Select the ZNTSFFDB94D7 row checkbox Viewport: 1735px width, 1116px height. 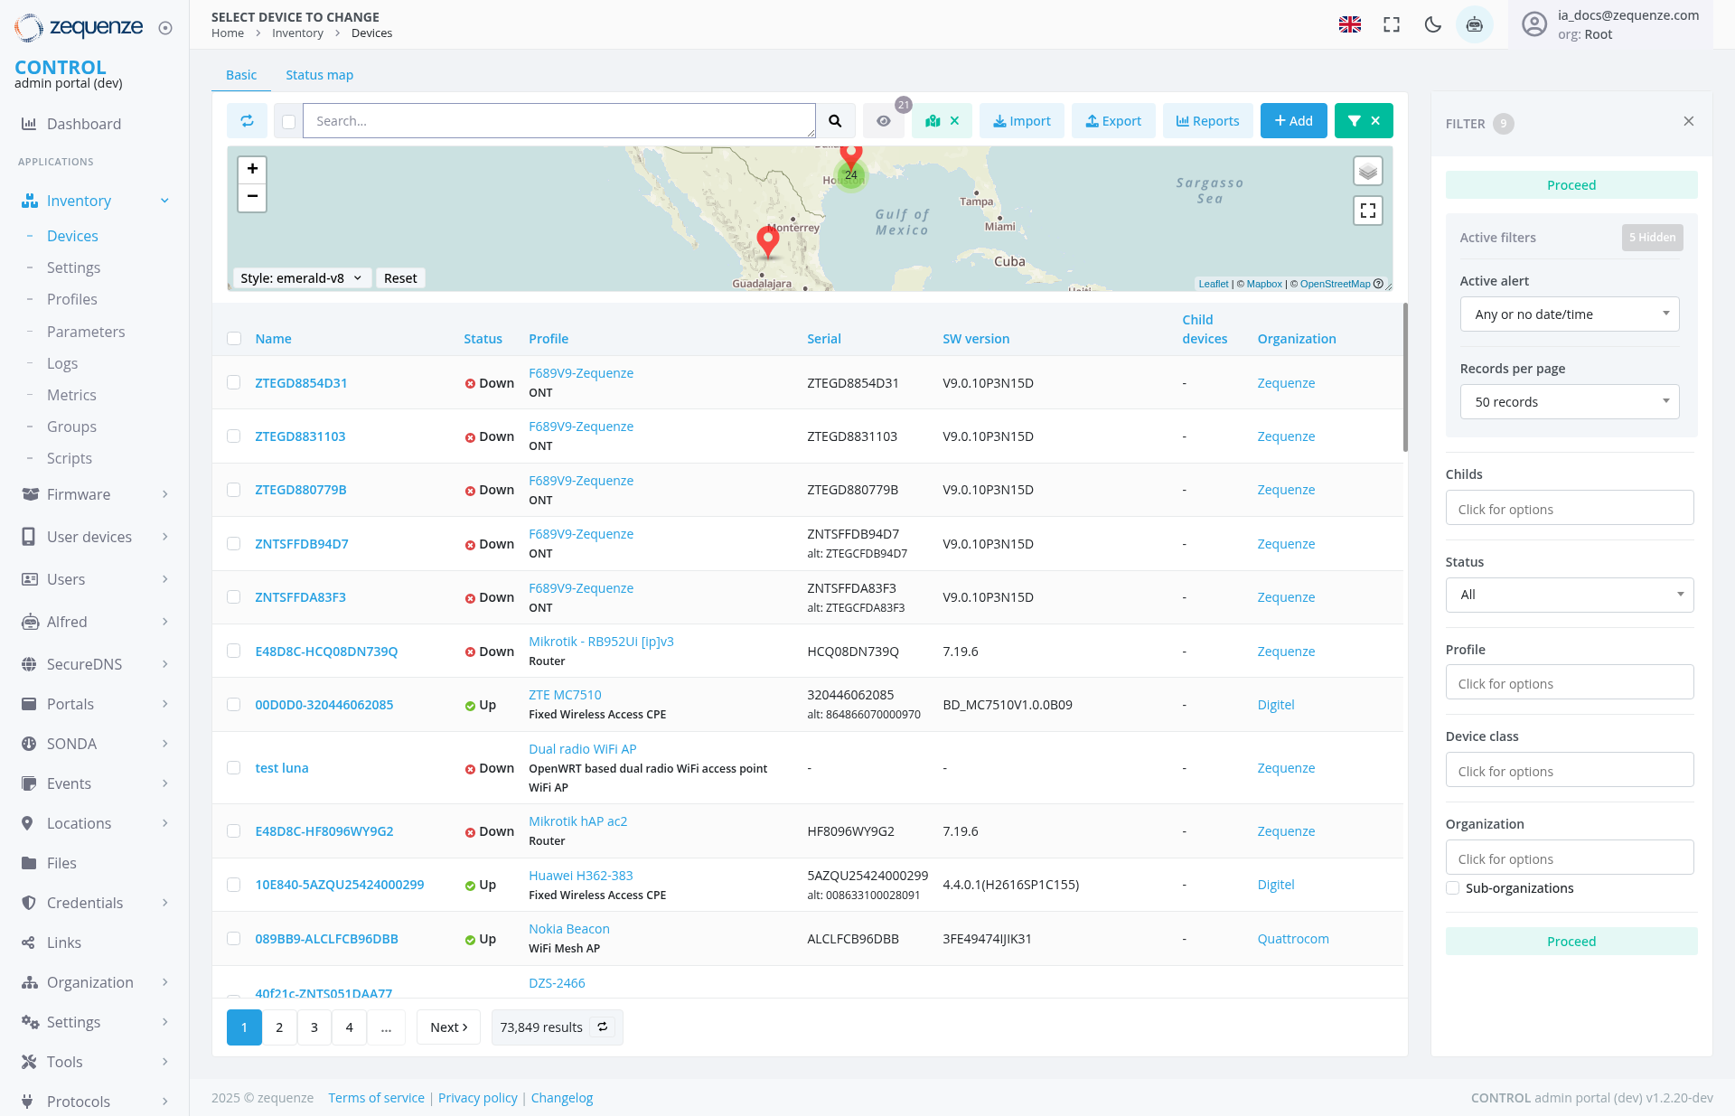(234, 543)
